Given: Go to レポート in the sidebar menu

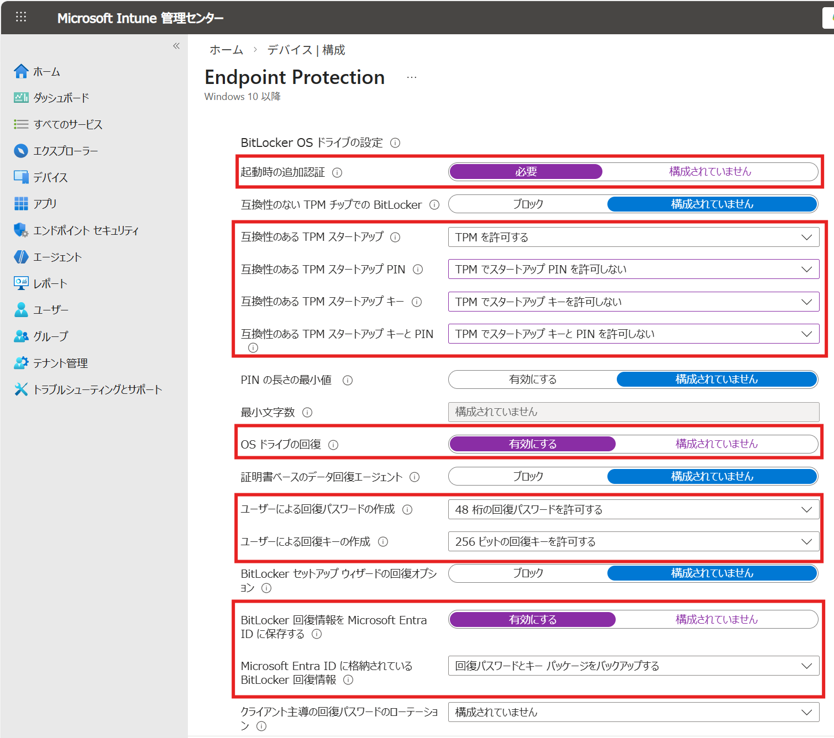Looking at the screenshot, I should click(x=50, y=283).
